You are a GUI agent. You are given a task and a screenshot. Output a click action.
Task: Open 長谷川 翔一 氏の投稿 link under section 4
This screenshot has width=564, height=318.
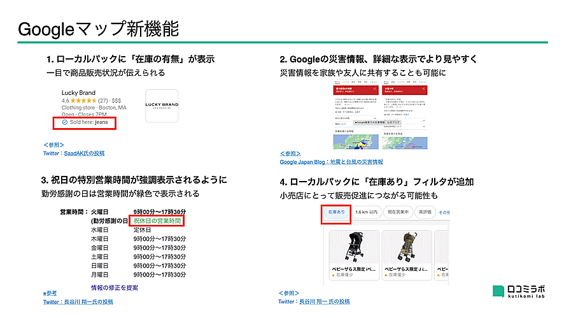tap(314, 301)
